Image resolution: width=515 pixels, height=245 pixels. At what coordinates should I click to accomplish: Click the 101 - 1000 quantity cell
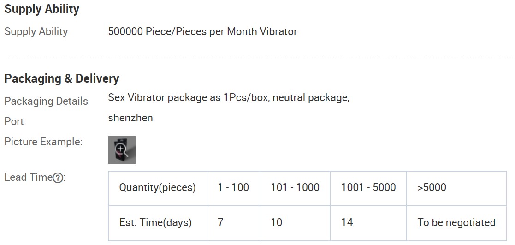(x=295, y=188)
